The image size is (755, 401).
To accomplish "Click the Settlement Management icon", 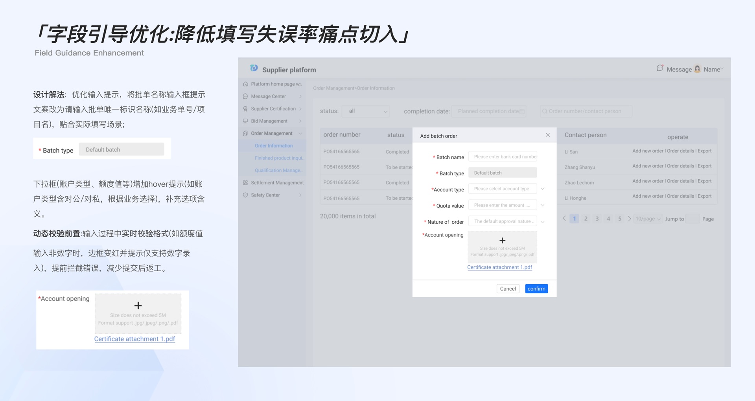I will pyautogui.click(x=245, y=183).
